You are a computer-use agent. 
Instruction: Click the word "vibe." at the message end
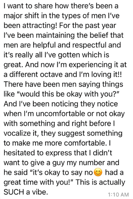pos(41,192)
